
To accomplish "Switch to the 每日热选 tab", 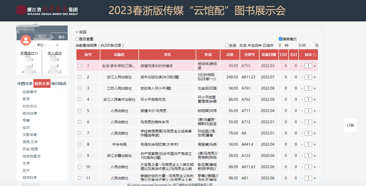I will coord(59,83).
